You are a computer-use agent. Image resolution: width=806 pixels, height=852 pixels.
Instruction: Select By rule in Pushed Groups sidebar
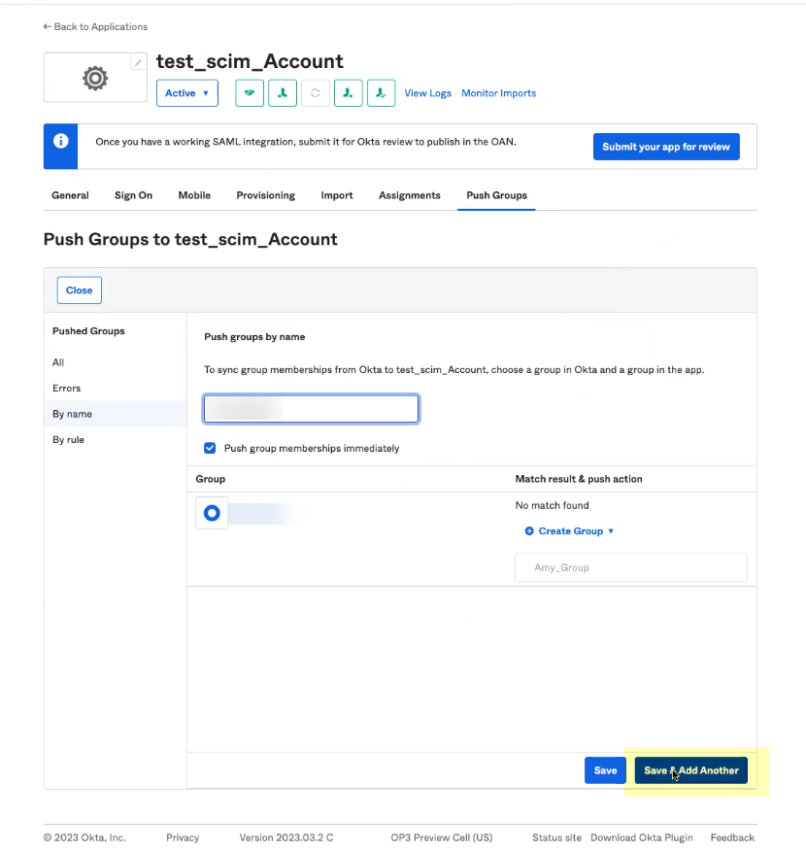pos(68,440)
